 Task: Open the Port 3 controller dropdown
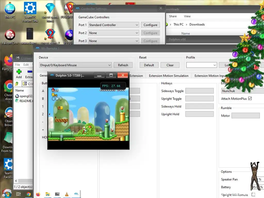114,41
